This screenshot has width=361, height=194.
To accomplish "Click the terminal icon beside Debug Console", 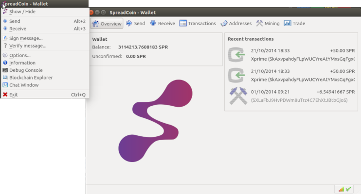I will pyautogui.click(x=5, y=70).
